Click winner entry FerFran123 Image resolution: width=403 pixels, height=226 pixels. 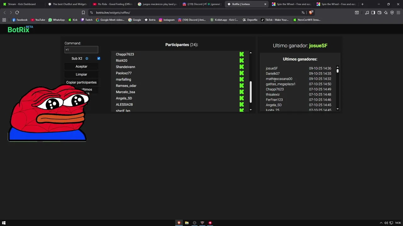coord(274,100)
